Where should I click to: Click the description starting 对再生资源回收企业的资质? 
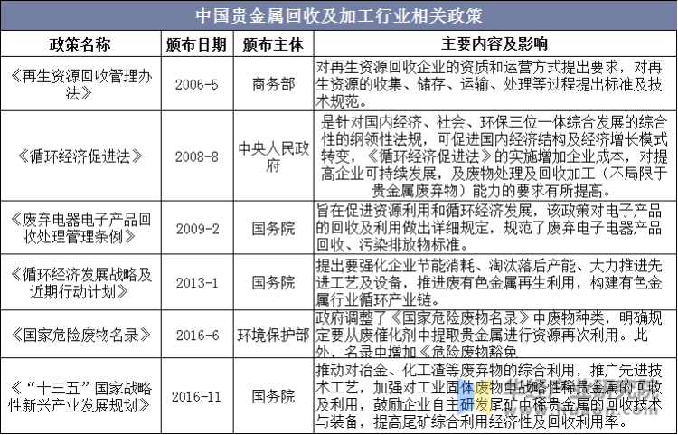[489, 84]
